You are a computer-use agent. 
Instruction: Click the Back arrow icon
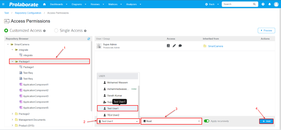pos(207,4)
